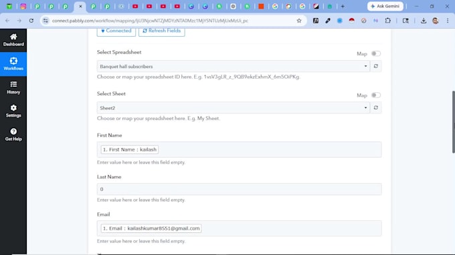Switch to the Instagram tab
This screenshot has width=455, height=255.
tap(23, 7)
